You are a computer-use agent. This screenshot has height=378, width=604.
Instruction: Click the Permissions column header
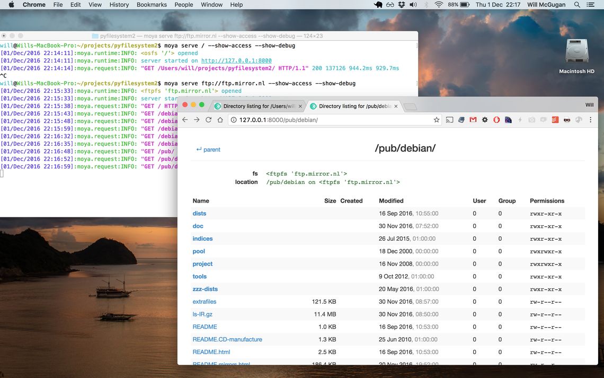[547, 201]
